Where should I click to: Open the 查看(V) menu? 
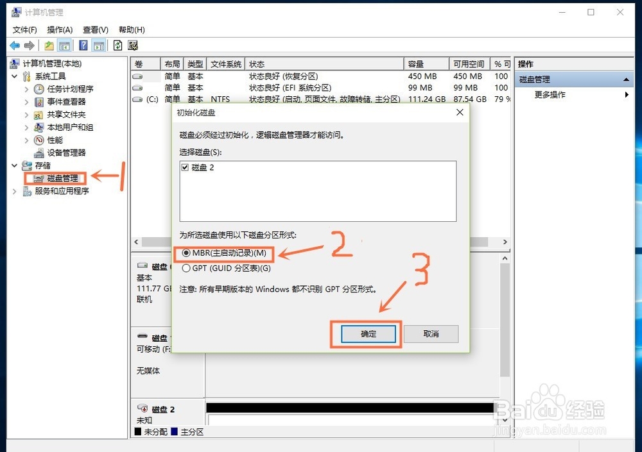[x=94, y=29]
